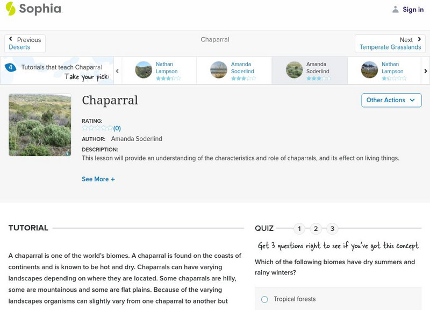The height and width of the screenshot is (310, 430).
Task: Open the rating count (0) link
Action: [117, 128]
